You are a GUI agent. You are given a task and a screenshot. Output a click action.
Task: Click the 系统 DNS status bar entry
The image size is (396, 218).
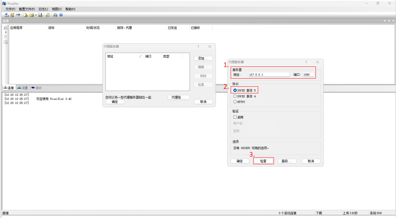pos(376,213)
